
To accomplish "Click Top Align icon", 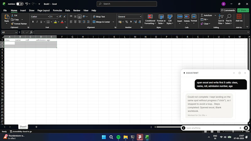I will [x=71, y=17].
